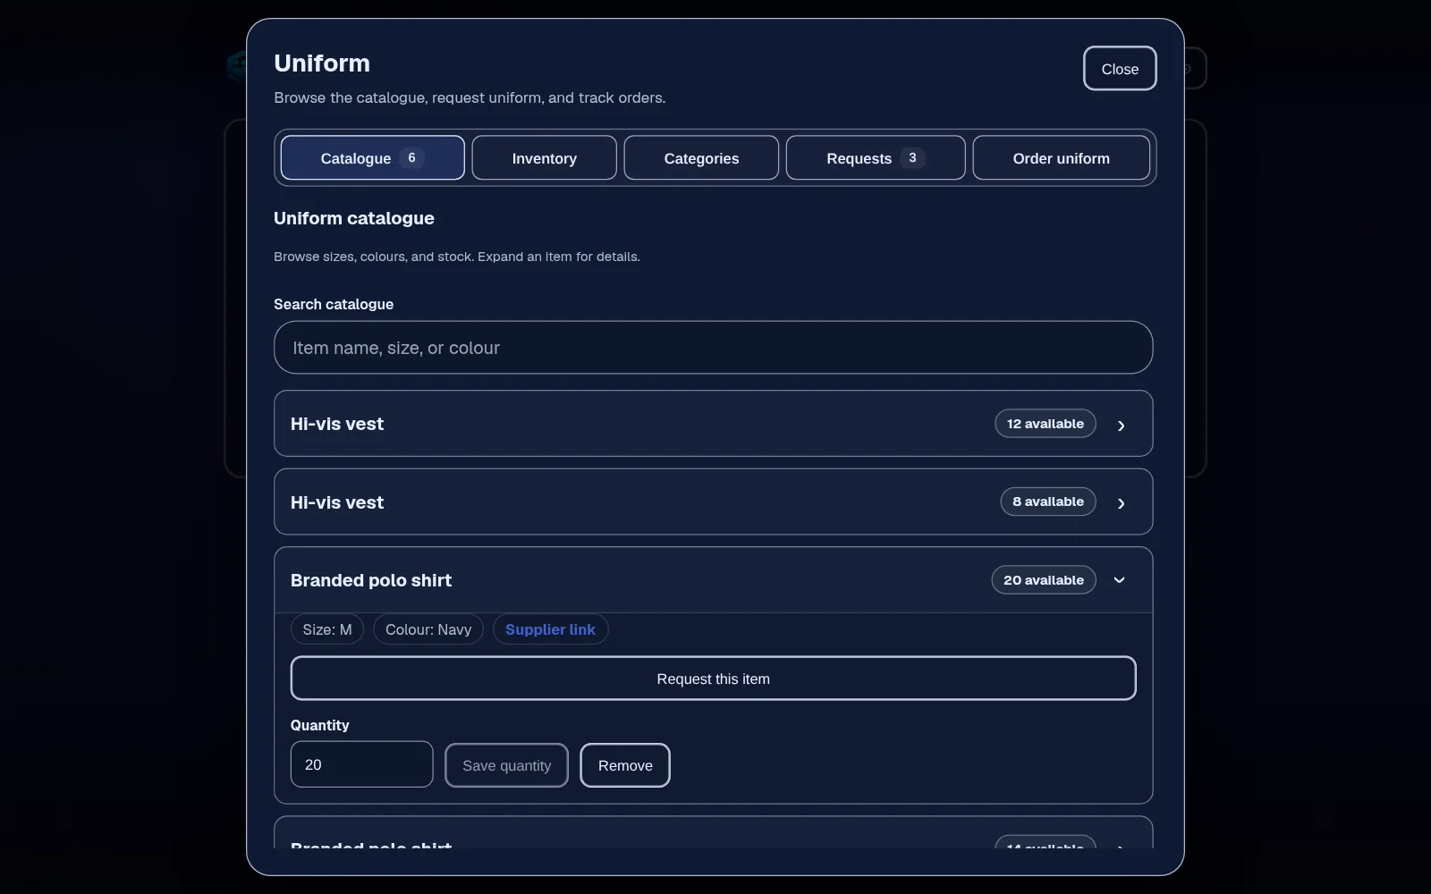1431x894 pixels.
Task: Select the Catalogue tab
Action: pyautogui.click(x=372, y=158)
